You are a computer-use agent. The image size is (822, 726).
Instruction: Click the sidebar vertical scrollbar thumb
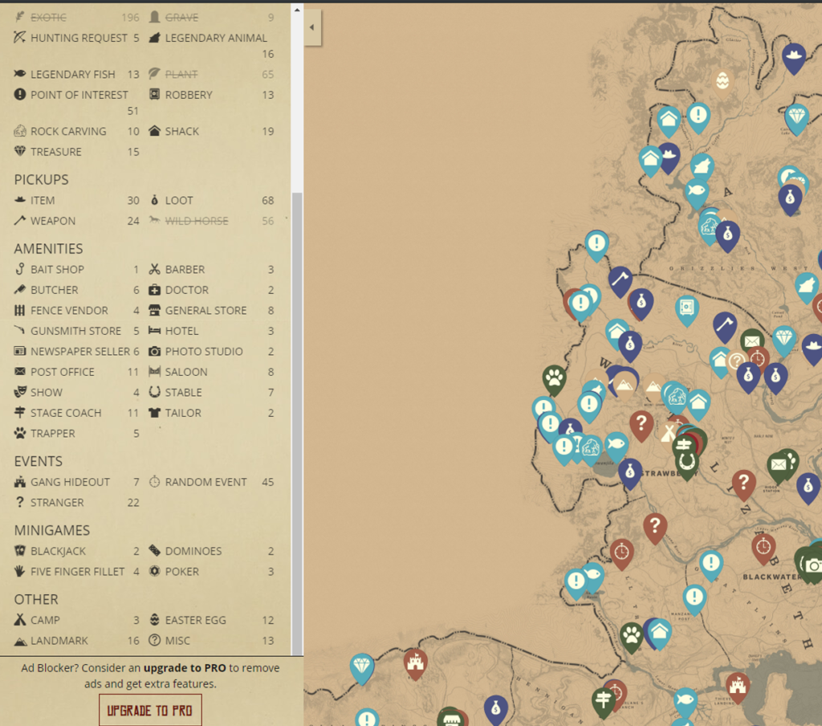(297, 423)
